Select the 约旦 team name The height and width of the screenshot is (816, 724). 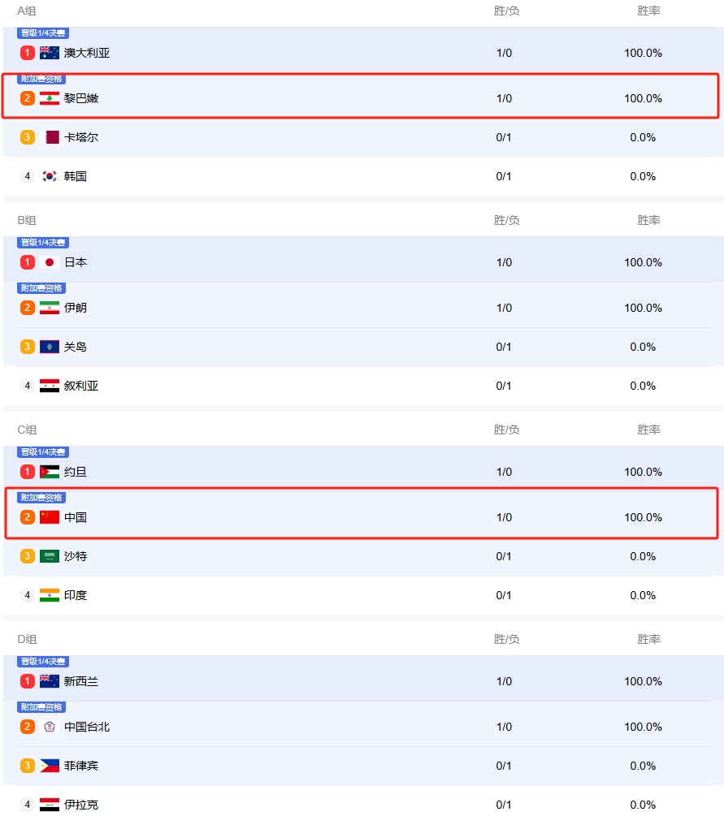[x=76, y=472]
